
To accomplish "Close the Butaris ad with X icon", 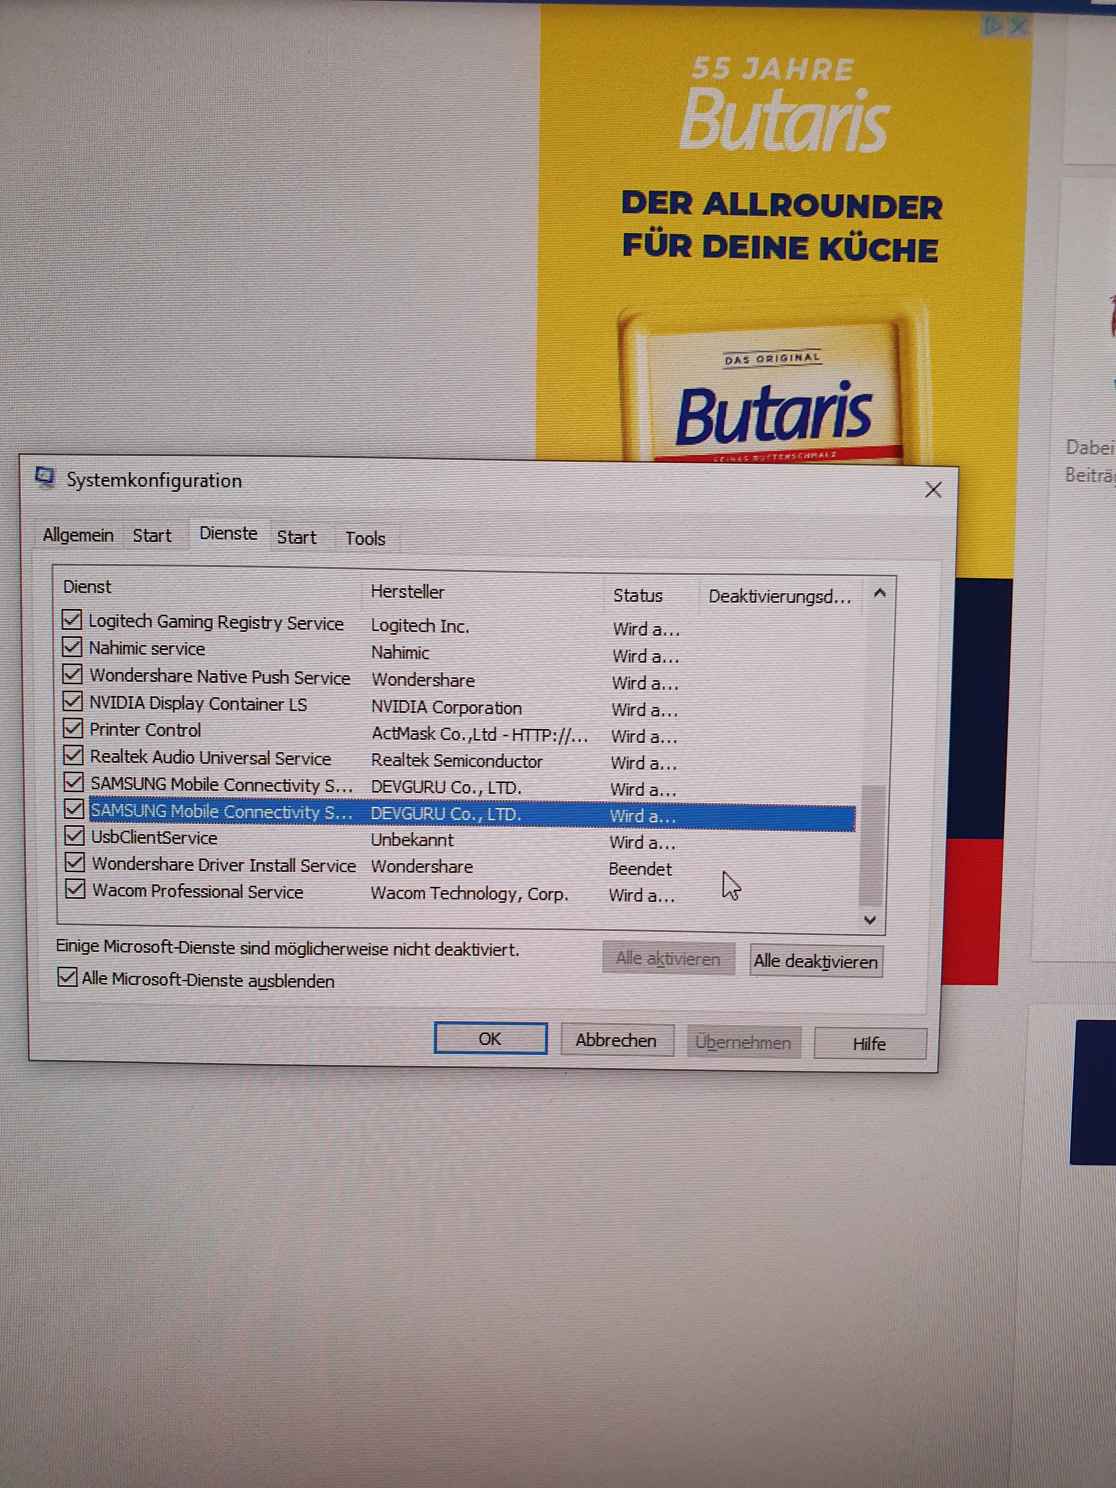I will pos(1019,27).
